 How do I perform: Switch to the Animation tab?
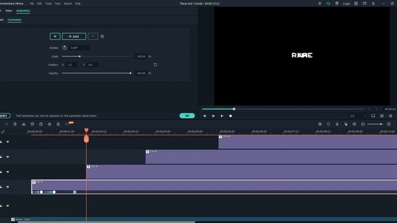click(23, 11)
